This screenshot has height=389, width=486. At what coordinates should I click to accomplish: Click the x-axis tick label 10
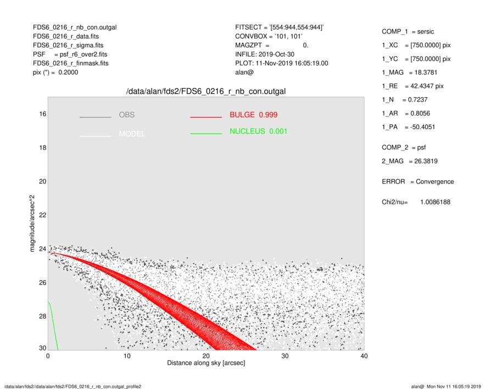pyautogui.click(x=127, y=356)
